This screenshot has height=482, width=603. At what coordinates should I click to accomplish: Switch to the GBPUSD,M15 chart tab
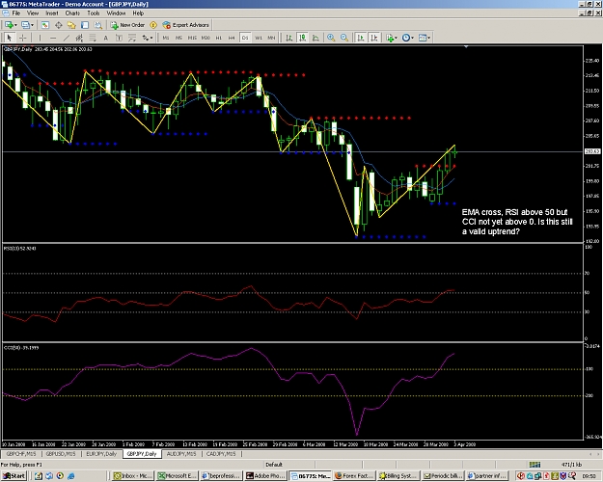tap(61, 454)
